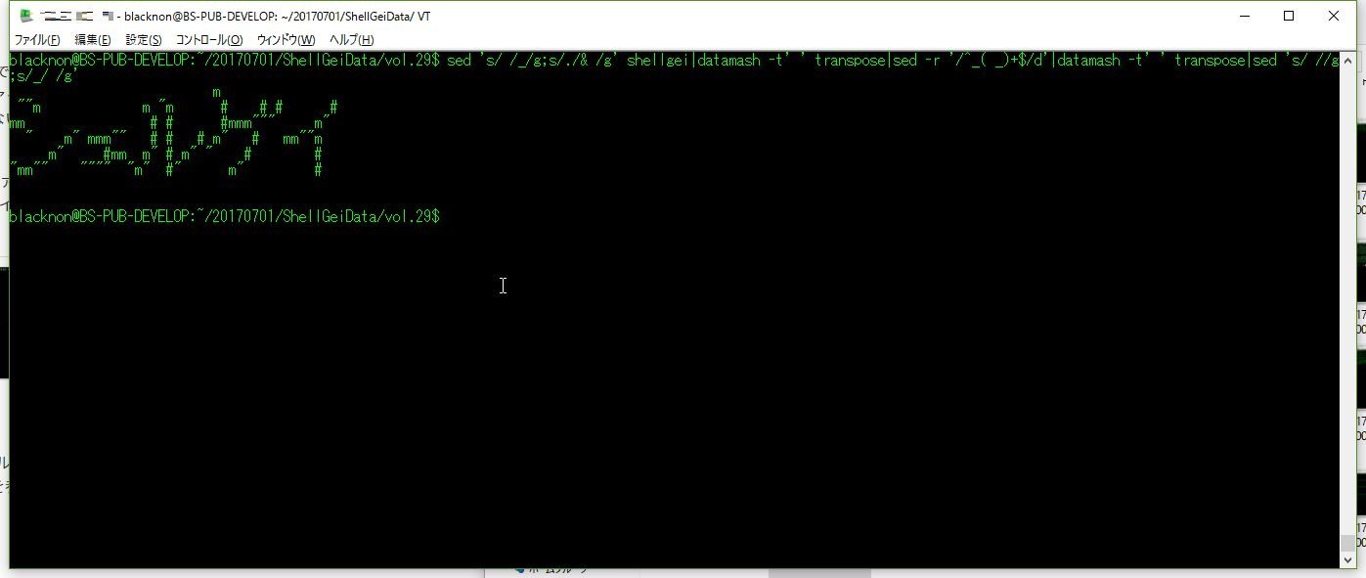
Task: Open the 設定(S) menu
Action: 144,39
